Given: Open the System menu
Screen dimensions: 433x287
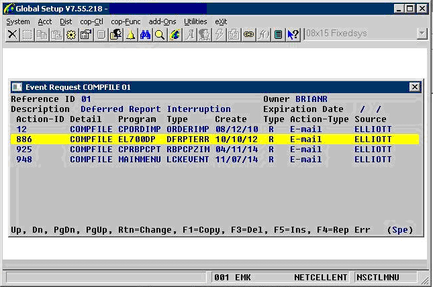Looking at the screenshot, I should 18,21.
